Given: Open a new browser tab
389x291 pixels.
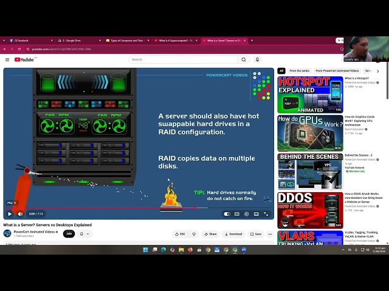Looking at the screenshot, I should [252, 41].
